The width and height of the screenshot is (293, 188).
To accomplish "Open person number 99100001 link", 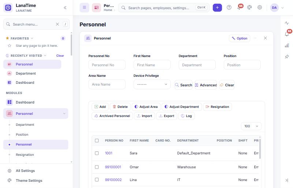I will coord(113,167).
